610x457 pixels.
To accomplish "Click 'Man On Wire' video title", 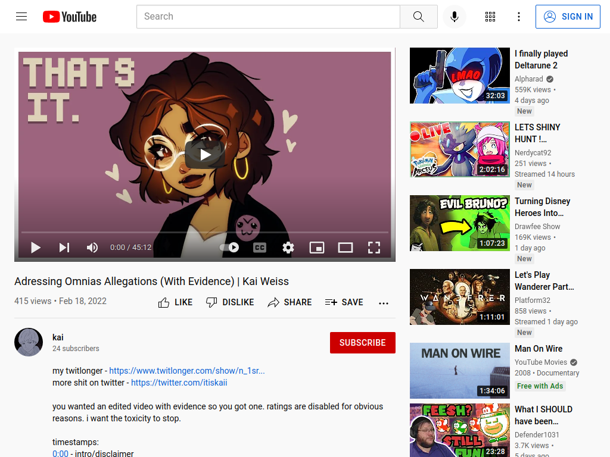I will [x=539, y=349].
